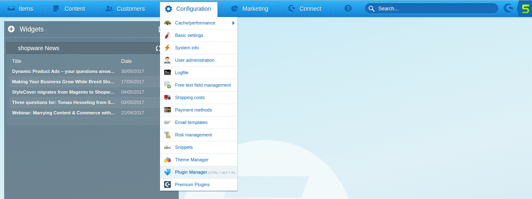Open the Connect menu

click(x=305, y=8)
